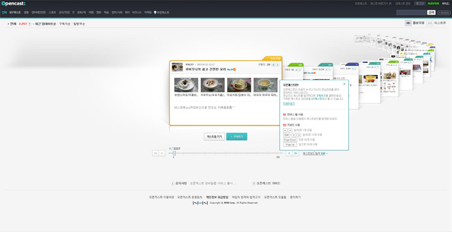Click the 로그인 login button
This screenshot has height=232, width=452.
point(419,4)
